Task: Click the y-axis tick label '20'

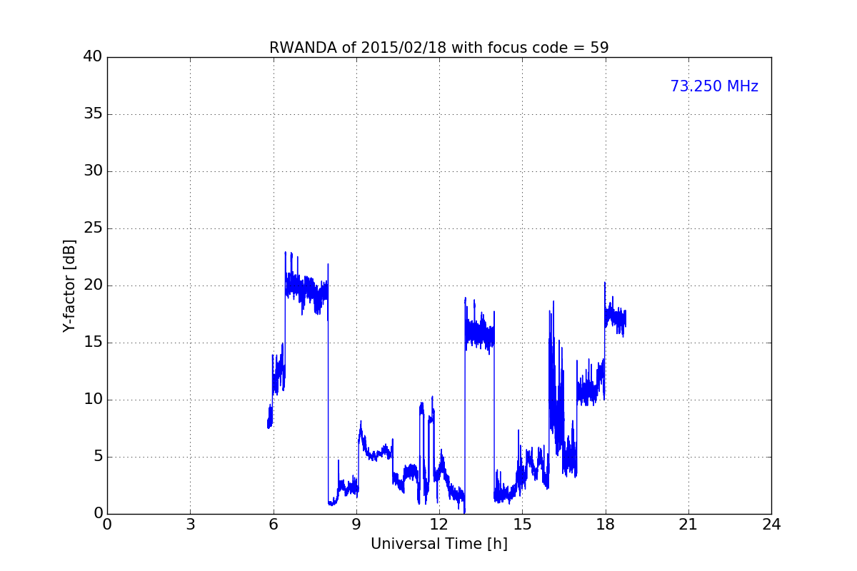Action: (x=92, y=285)
